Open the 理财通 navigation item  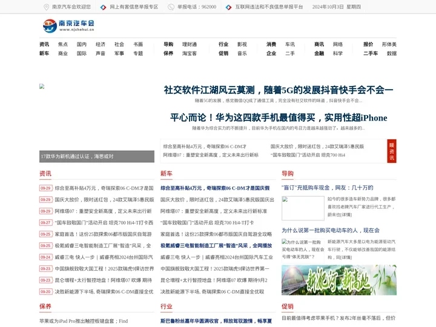coord(190,44)
